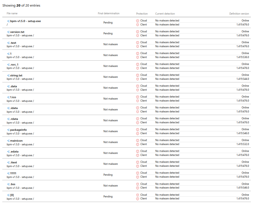Screen dimensions: 254x208
Task: Click the file icon beside string.txt
Action: pos(8,76)
